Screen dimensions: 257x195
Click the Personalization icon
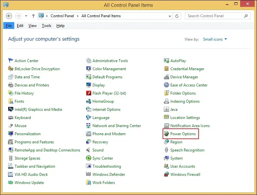pyautogui.click(x=11, y=134)
